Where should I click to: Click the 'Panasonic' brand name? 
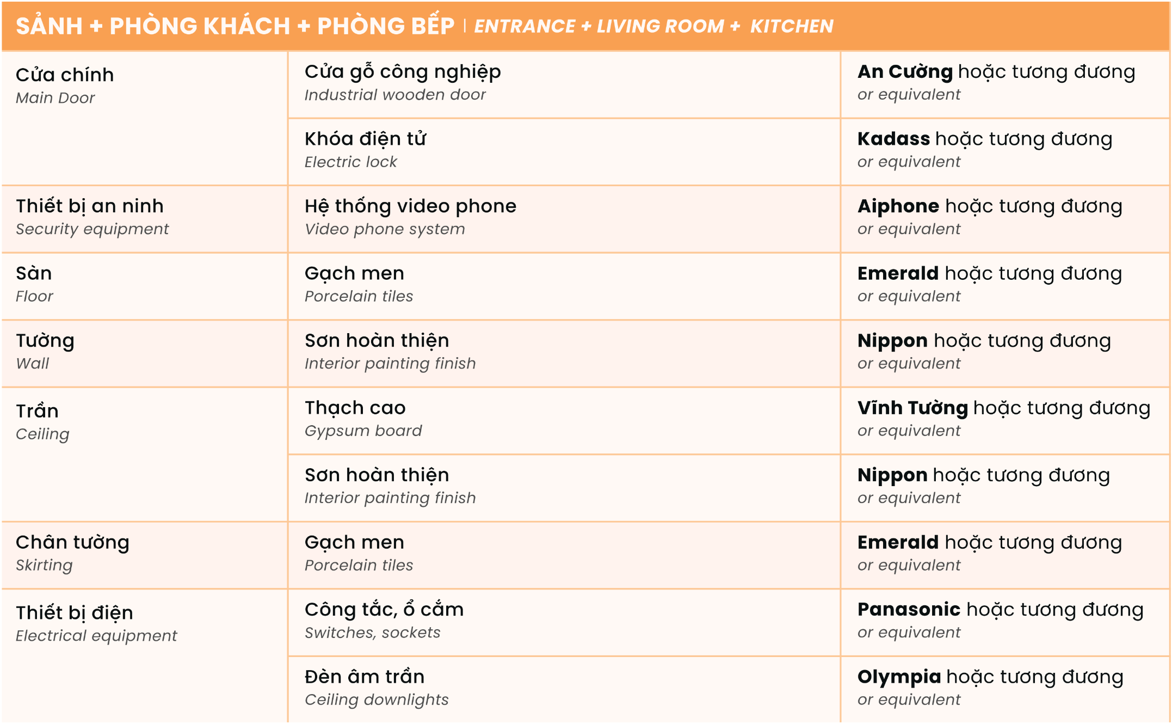(x=909, y=610)
